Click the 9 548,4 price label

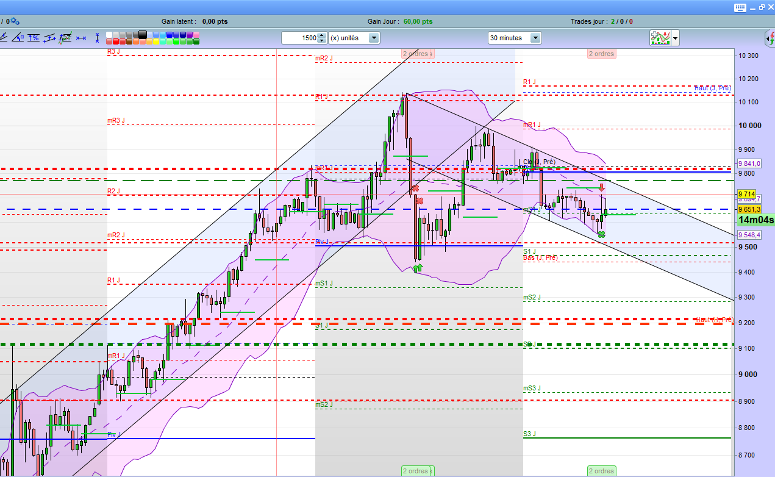pyautogui.click(x=749, y=235)
